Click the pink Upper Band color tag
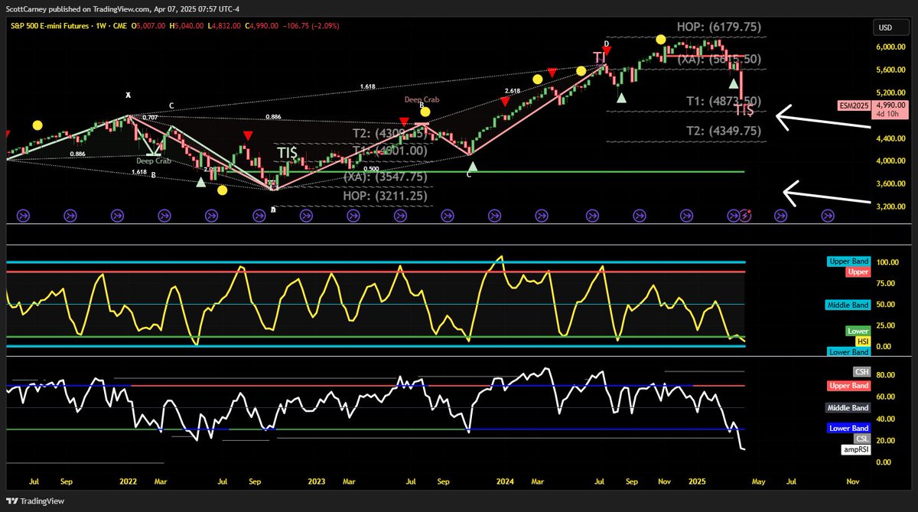The height and width of the screenshot is (512, 918). tap(849, 385)
